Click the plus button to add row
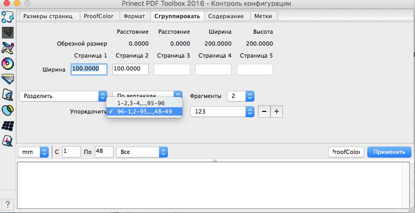 277,111
